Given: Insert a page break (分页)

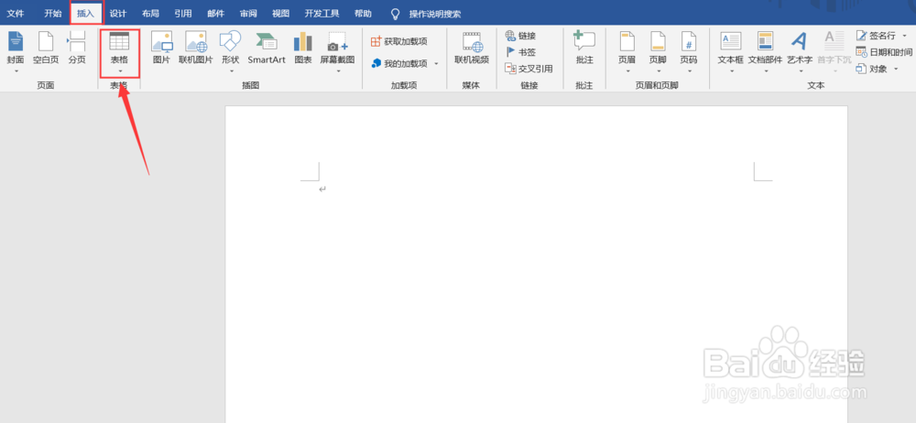Looking at the screenshot, I should click(77, 49).
